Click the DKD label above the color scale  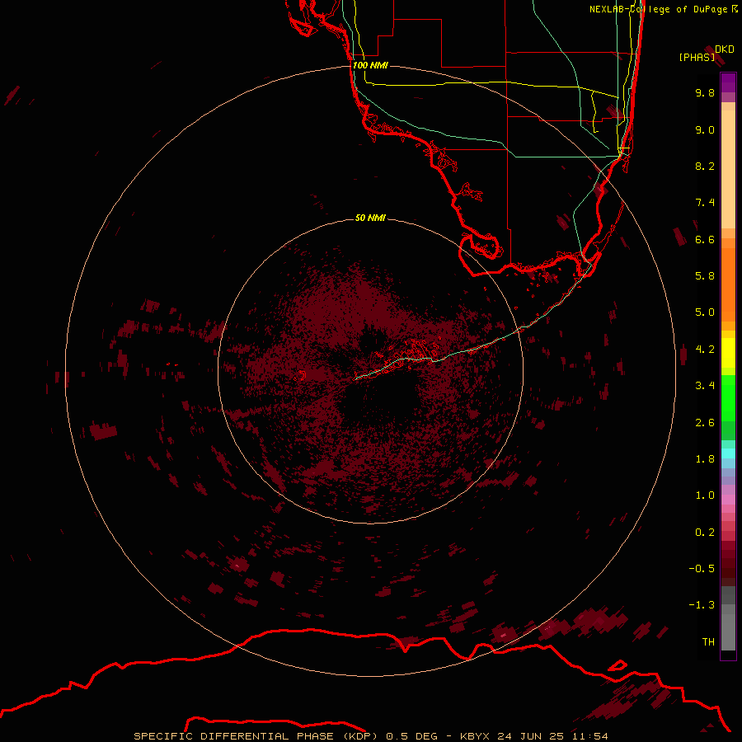725,49
